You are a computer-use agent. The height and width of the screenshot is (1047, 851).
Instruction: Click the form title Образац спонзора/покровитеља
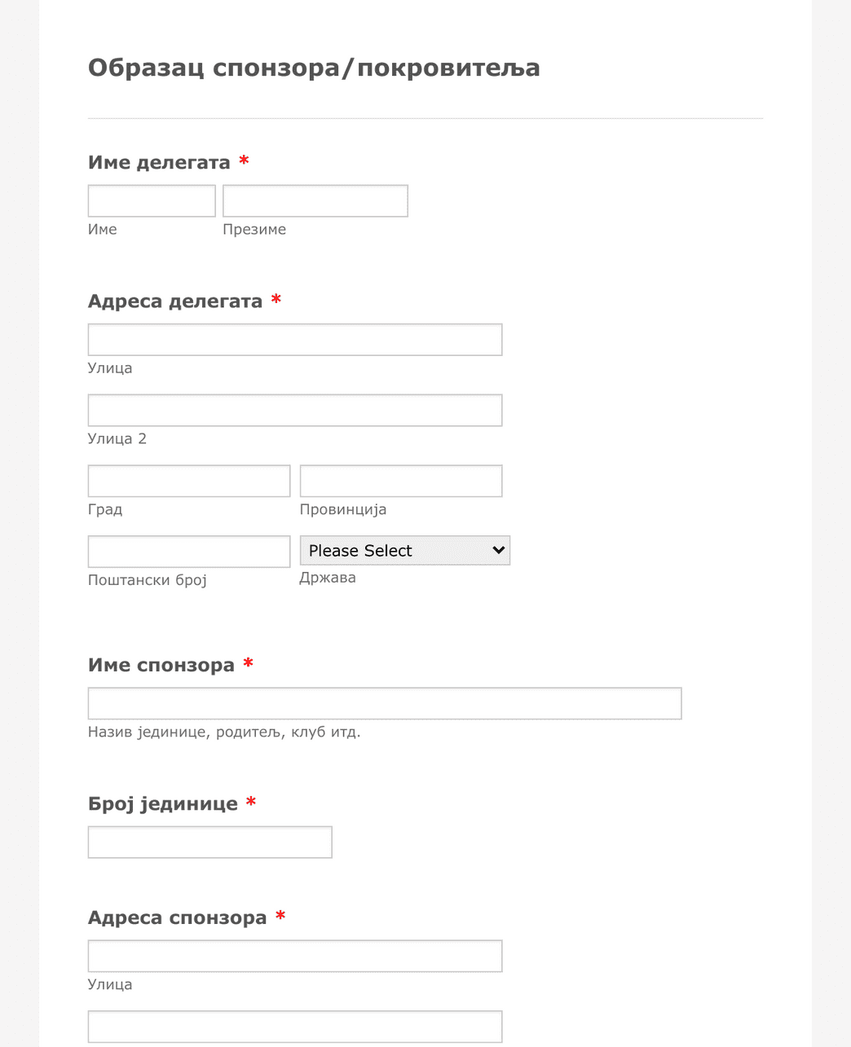coord(314,68)
